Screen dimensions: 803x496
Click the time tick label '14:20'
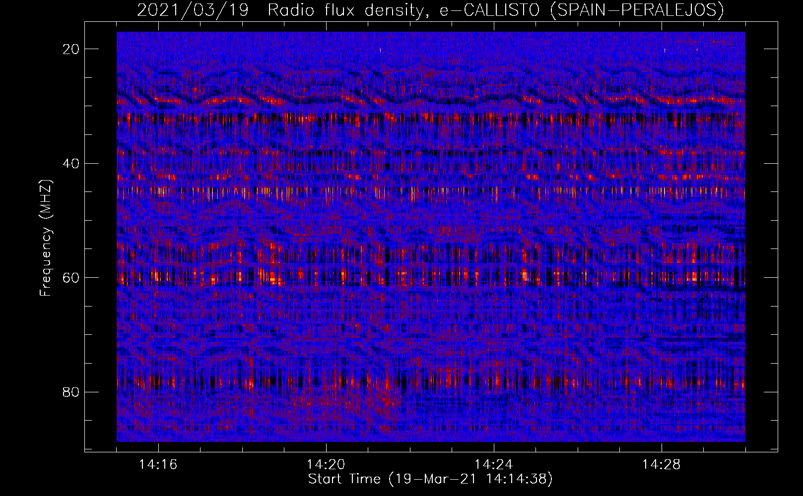(326, 465)
